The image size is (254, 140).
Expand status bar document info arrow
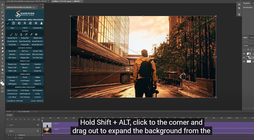coord(36,111)
